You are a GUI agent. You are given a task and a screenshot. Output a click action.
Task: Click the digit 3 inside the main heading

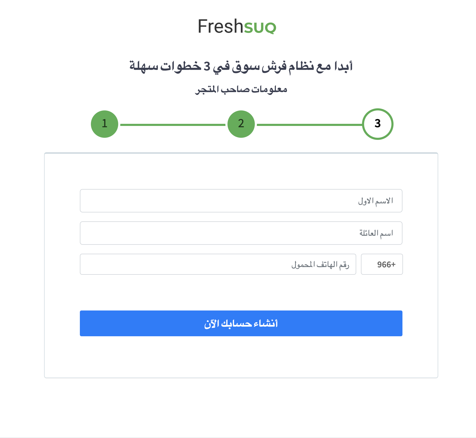[x=207, y=67]
